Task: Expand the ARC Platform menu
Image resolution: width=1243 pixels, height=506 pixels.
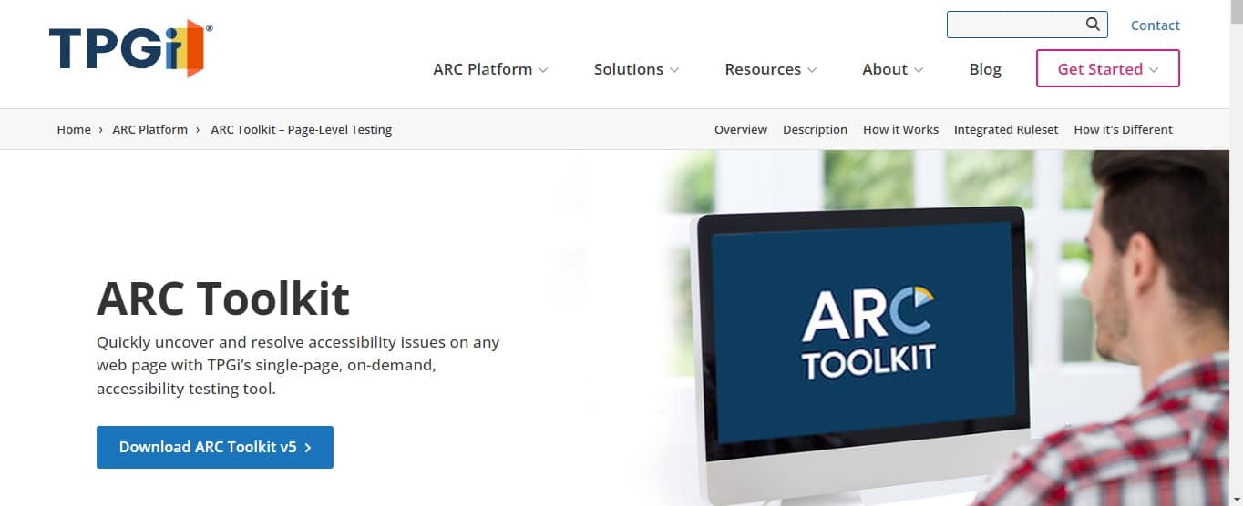Action: (490, 69)
